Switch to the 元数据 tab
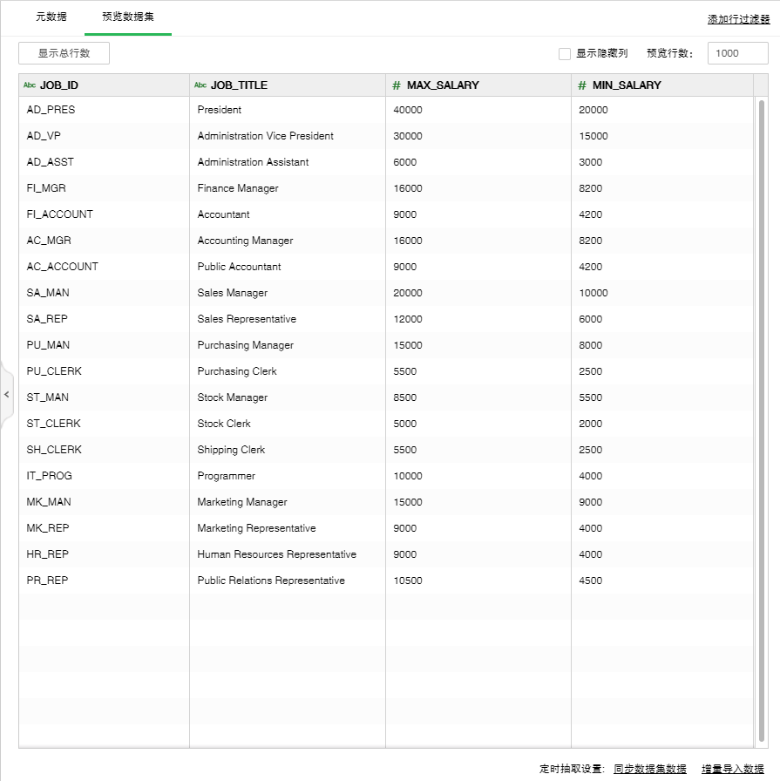 (x=51, y=17)
